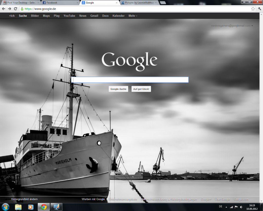This screenshot has height=211, width=263.
Task: Bookmark this page with the star icon
Action: coord(253,9)
